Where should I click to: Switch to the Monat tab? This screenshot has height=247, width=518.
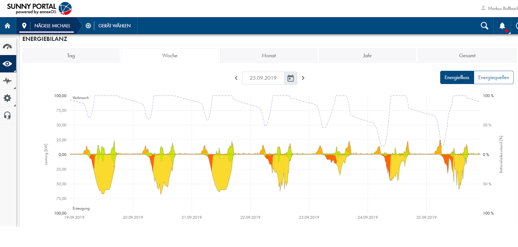268,56
